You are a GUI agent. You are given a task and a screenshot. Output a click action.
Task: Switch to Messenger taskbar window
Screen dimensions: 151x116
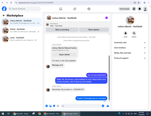[71, 114]
